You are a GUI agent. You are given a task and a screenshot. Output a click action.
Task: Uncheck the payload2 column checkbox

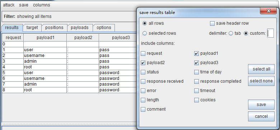[143, 63]
